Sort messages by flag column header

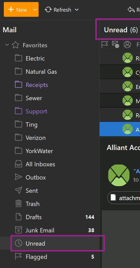[x=105, y=44]
